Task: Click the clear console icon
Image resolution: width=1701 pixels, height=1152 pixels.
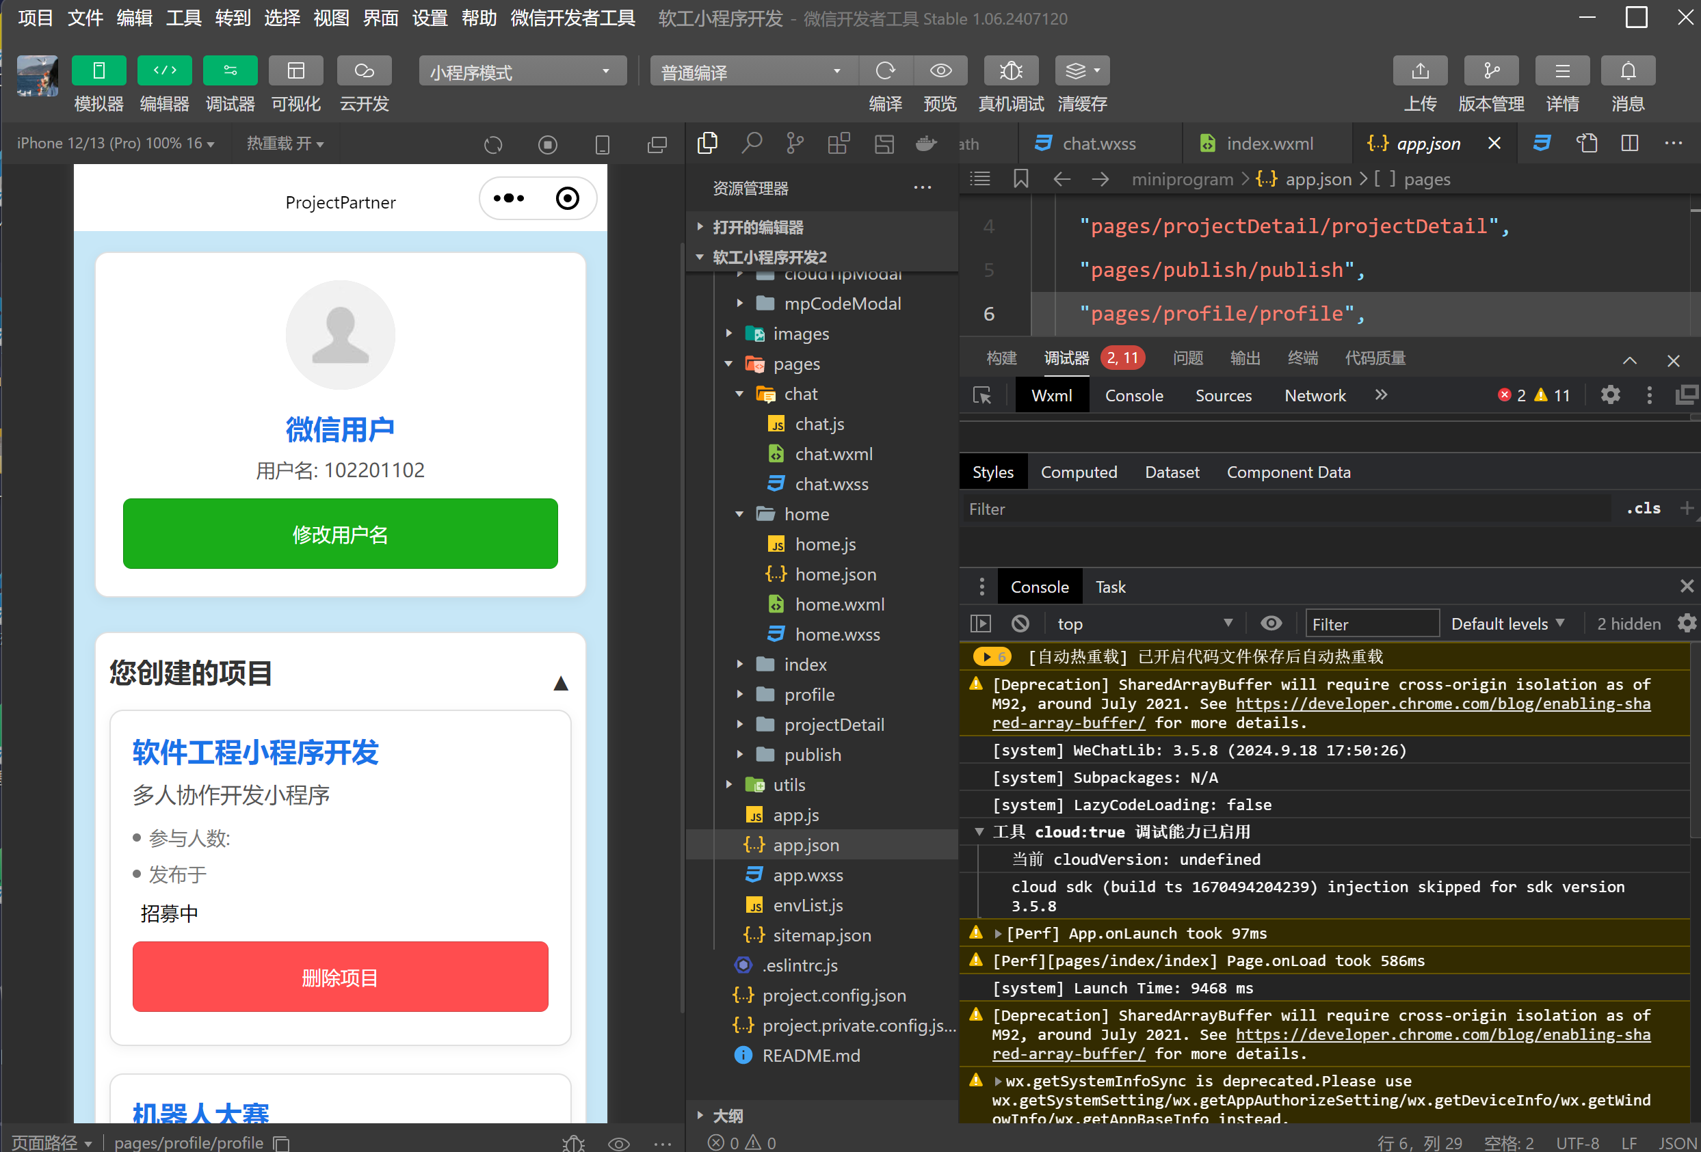Action: coord(1020,624)
